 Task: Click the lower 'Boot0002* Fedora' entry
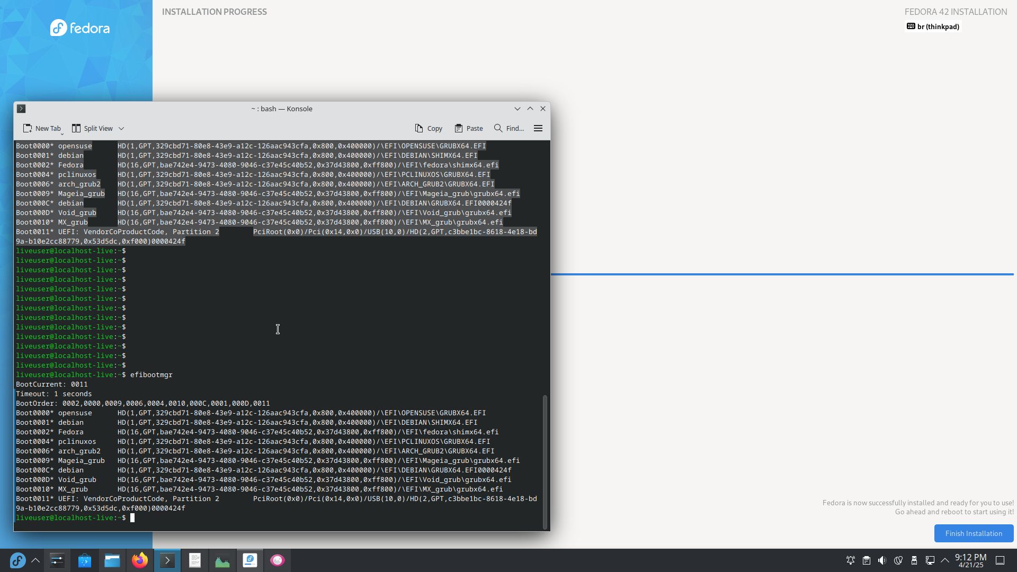point(257,432)
